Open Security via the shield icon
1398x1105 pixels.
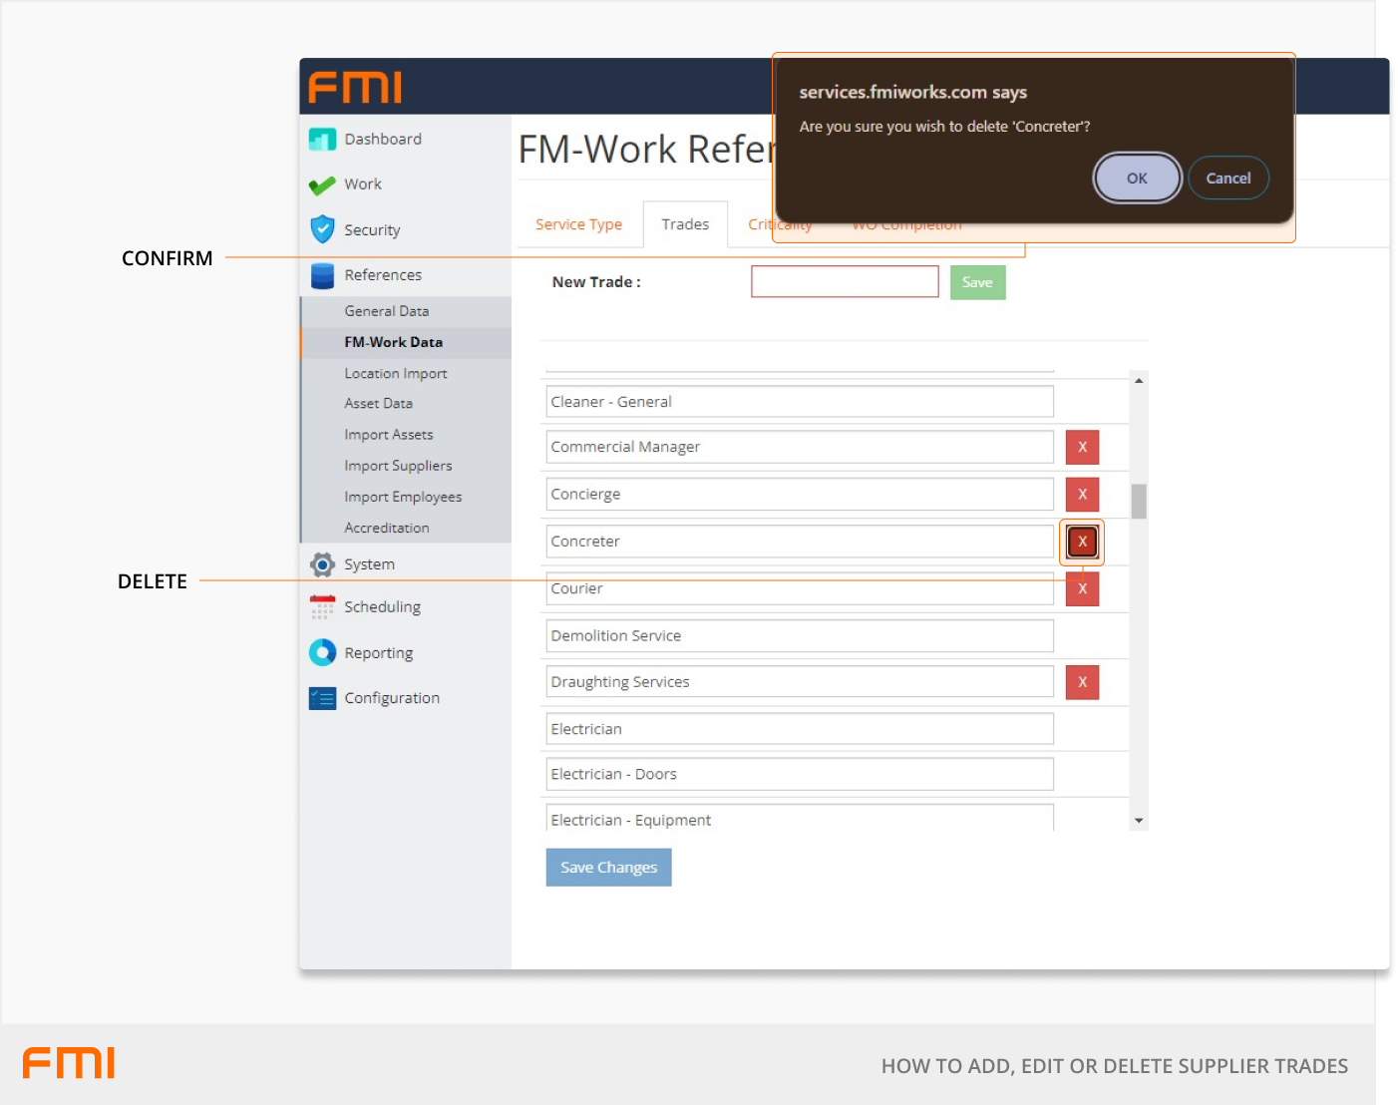(x=322, y=229)
